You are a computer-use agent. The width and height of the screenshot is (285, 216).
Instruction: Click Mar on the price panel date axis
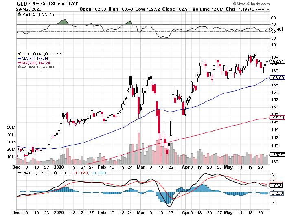[141, 167]
